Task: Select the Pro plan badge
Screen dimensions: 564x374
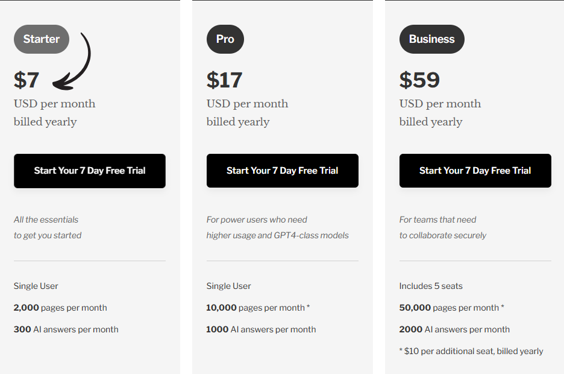Action: (225, 39)
